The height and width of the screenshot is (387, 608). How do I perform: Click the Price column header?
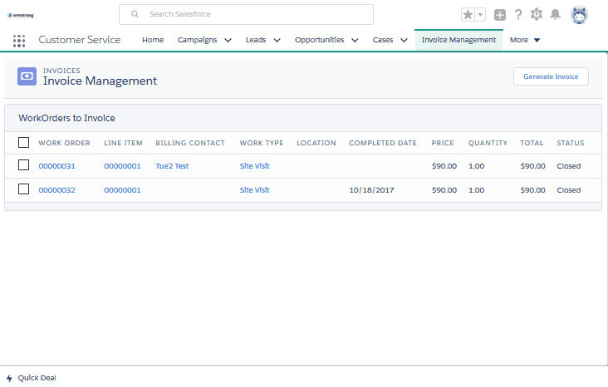[x=443, y=143]
